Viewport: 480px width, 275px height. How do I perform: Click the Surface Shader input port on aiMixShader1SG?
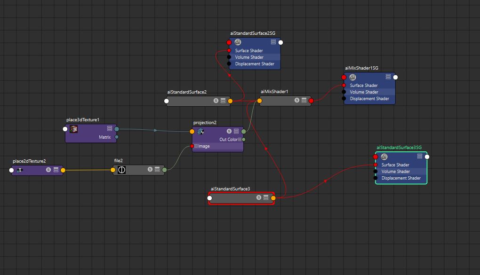pyautogui.click(x=343, y=85)
